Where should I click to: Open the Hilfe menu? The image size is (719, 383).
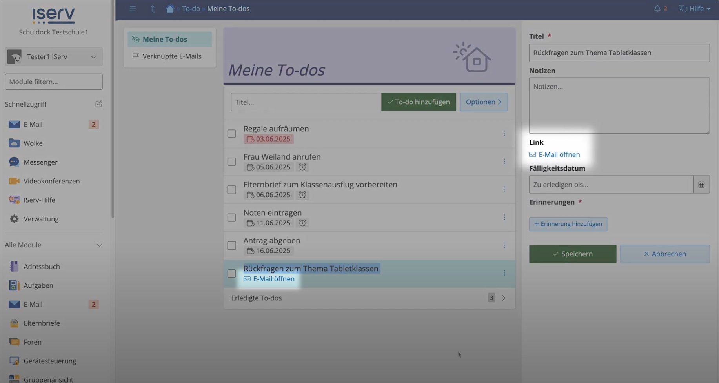pyautogui.click(x=694, y=9)
